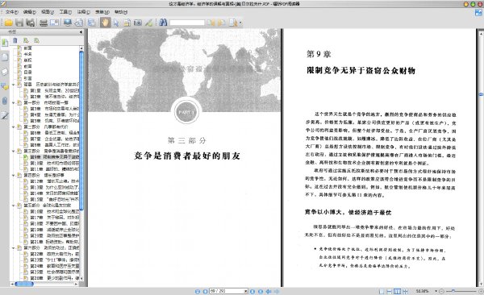This screenshot has width=484, height=295.
Task: Select the arrow Select tool
Action: tap(116, 23)
